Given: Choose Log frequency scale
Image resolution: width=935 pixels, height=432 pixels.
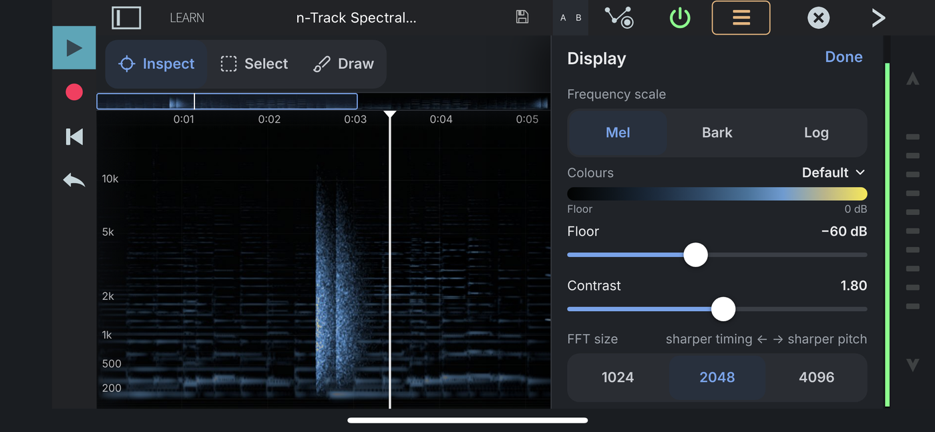Looking at the screenshot, I should pyautogui.click(x=816, y=133).
